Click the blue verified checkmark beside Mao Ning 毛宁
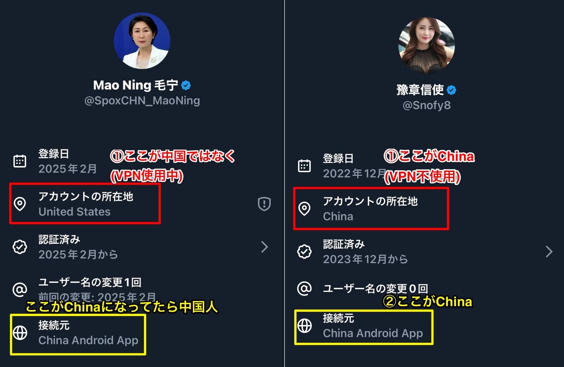 click(186, 85)
